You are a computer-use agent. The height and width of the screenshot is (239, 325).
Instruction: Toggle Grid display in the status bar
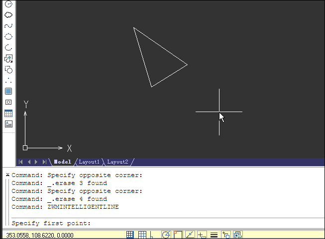pos(142,235)
